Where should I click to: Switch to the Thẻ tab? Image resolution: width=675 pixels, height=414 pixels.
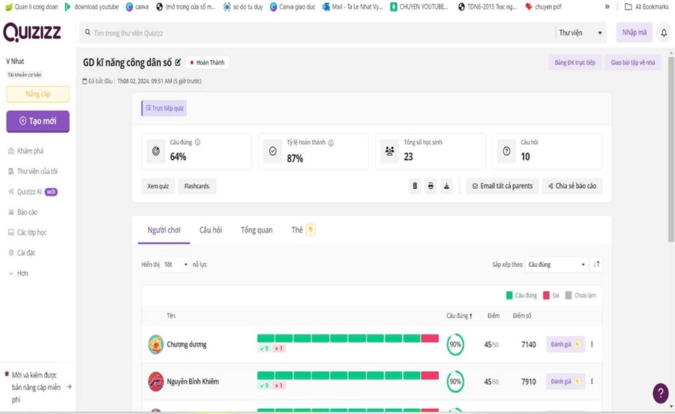click(303, 229)
